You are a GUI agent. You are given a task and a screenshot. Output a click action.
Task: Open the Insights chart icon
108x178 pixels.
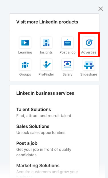pos(46,43)
